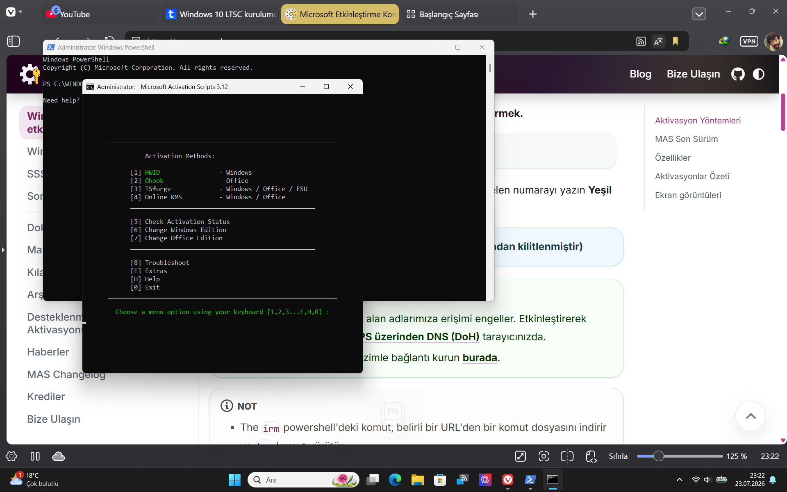Follow the 'burada' link
This screenshot has height=492, width=787.
[480, 358]
